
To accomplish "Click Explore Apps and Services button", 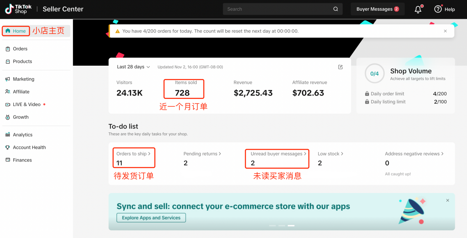I will click(151, 218).
